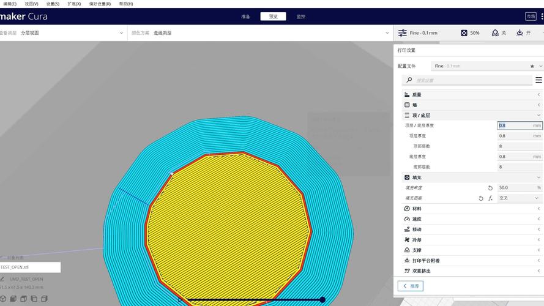
Task: Click the fx formula icon for 填充图案
Action: click(490, 198)
